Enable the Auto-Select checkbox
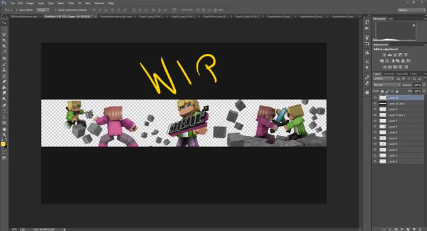427x231 pixels. [17, 10]
